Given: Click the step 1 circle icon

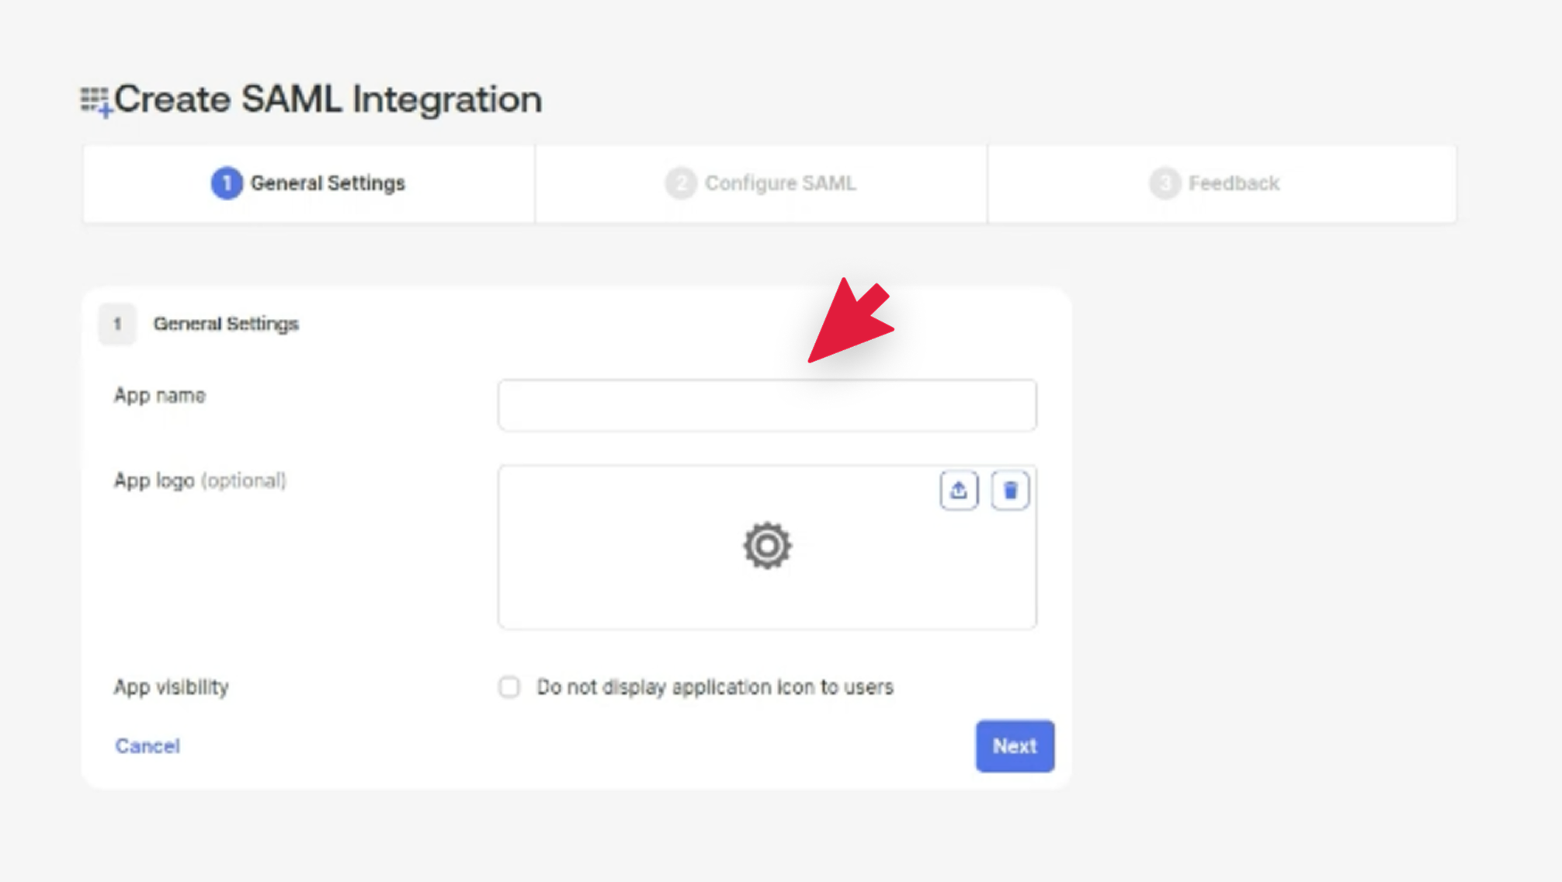Looking at the screenshot, I should pos(226,183).
